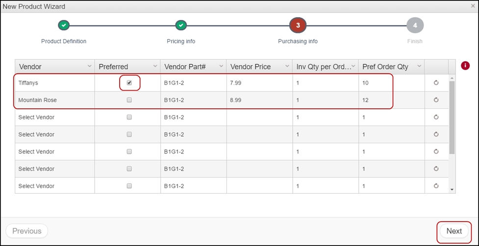Click the 8.99 vendor price cell
Screen dimensions: 479x246
[259, 100]
